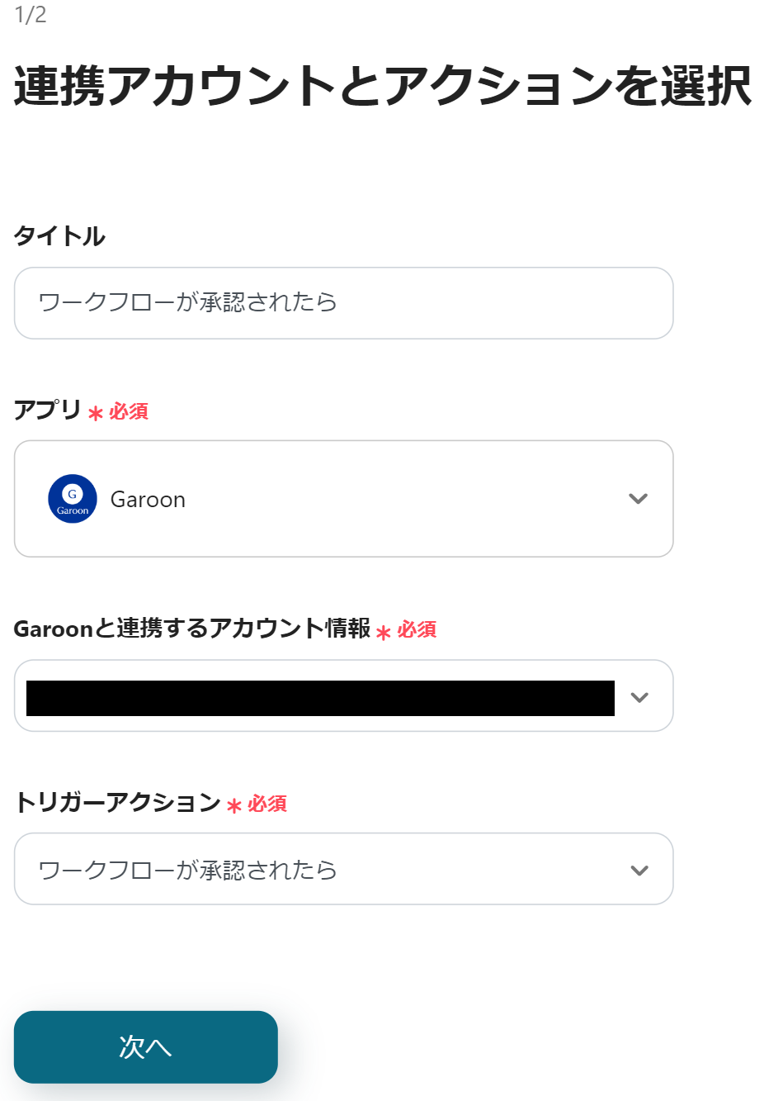Click the 必須 marker beside トリガーアクション
The image size is (764, 1101).
pyautogui.click(x=267, y=804)
